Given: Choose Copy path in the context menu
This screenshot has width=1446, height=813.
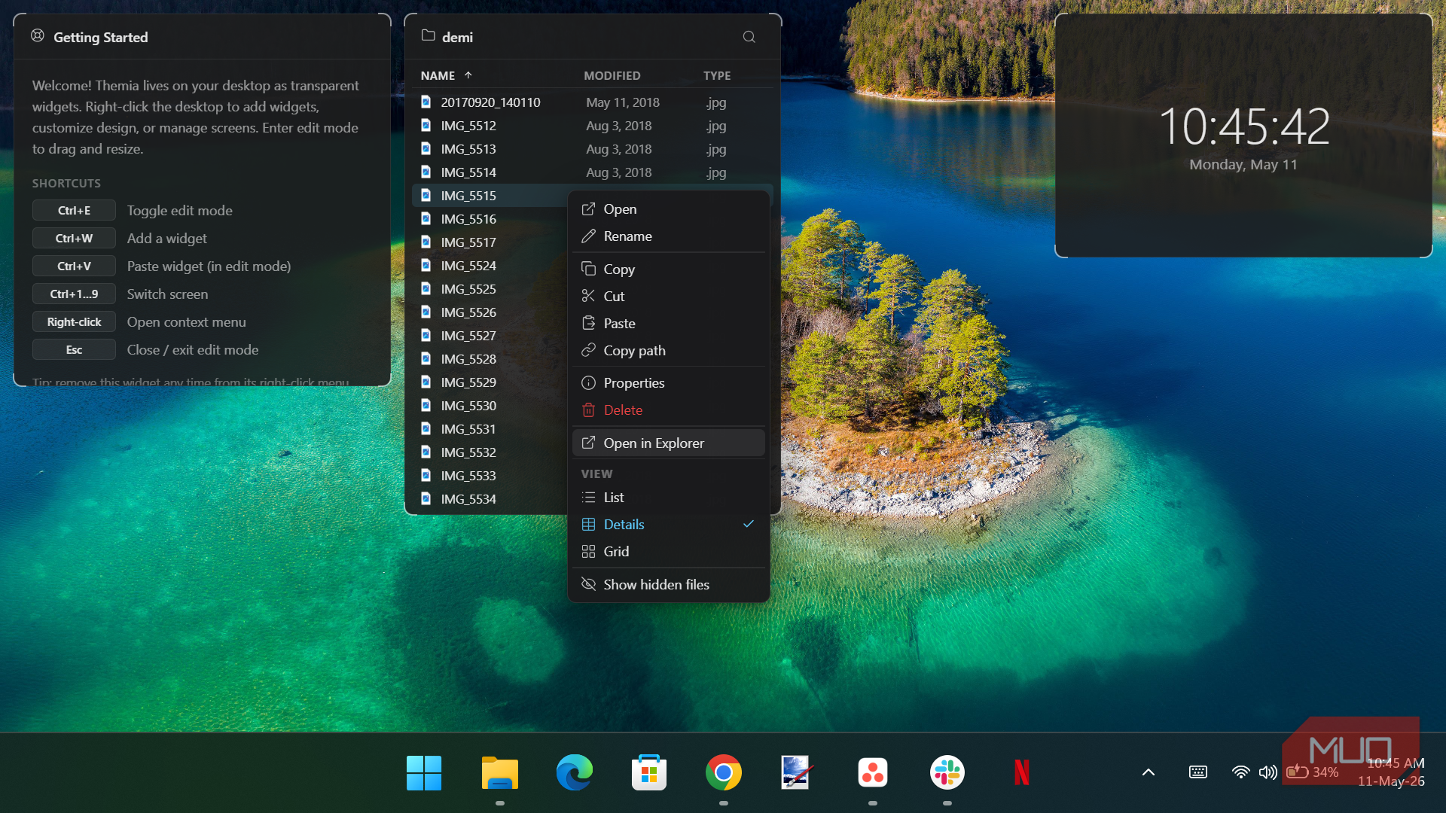Looking at the screenshot, I should point(669,351).
